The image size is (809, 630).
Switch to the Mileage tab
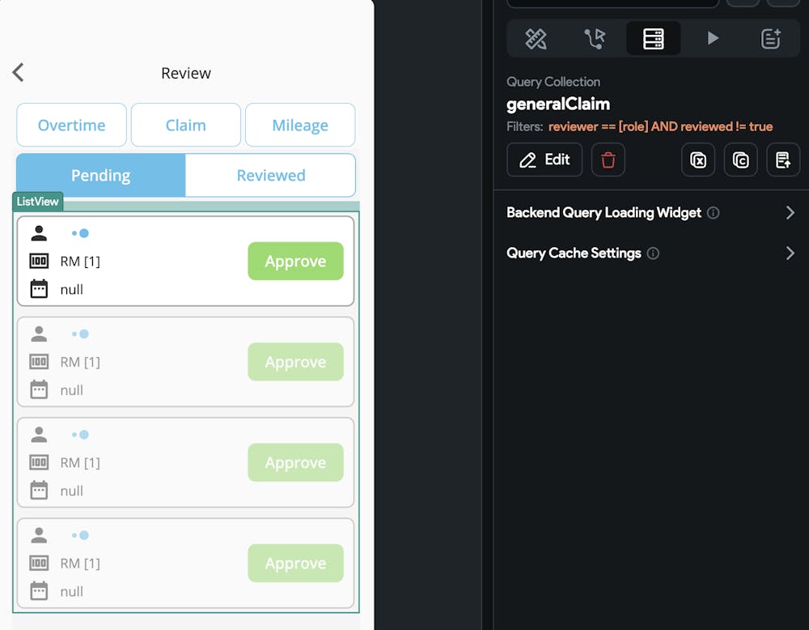[x=300, y=125]
